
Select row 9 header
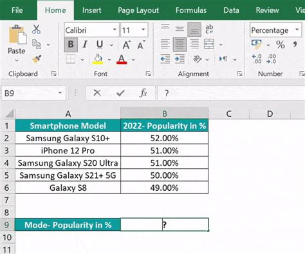coord(7,225)
